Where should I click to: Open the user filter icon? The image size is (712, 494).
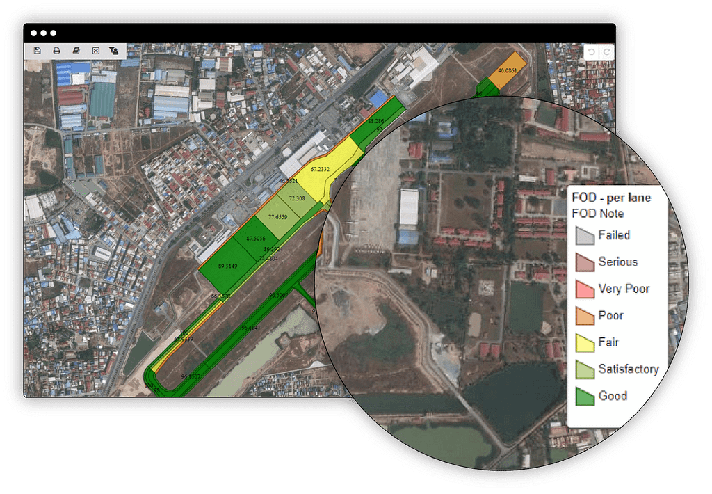point(113,51)
